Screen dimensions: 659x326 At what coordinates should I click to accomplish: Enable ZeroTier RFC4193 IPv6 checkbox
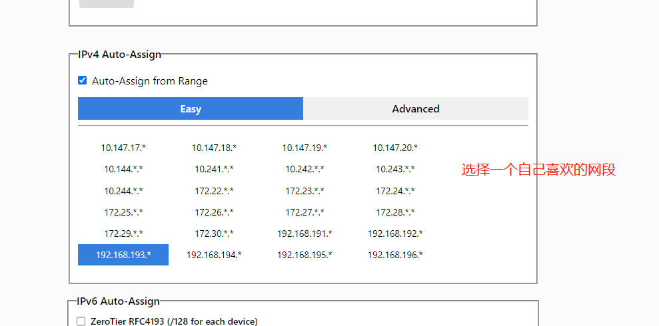coord(81,321)
